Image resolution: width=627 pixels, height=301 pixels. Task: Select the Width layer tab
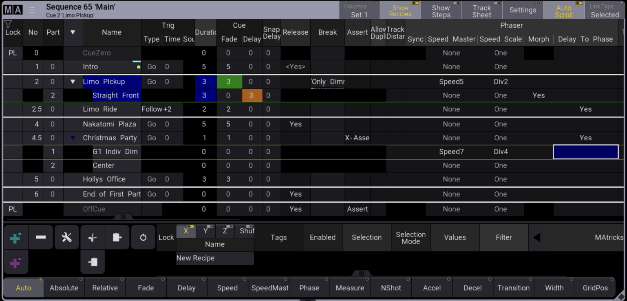click(x=554, y=288)
